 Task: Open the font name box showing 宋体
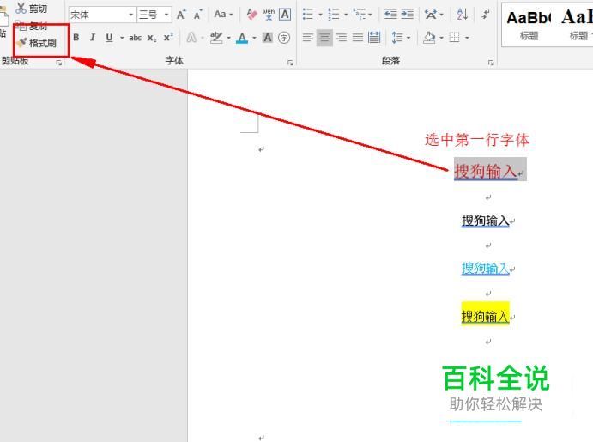[102, 15]
